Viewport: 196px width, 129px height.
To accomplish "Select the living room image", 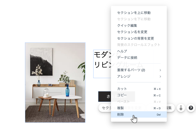I will 55,82.
